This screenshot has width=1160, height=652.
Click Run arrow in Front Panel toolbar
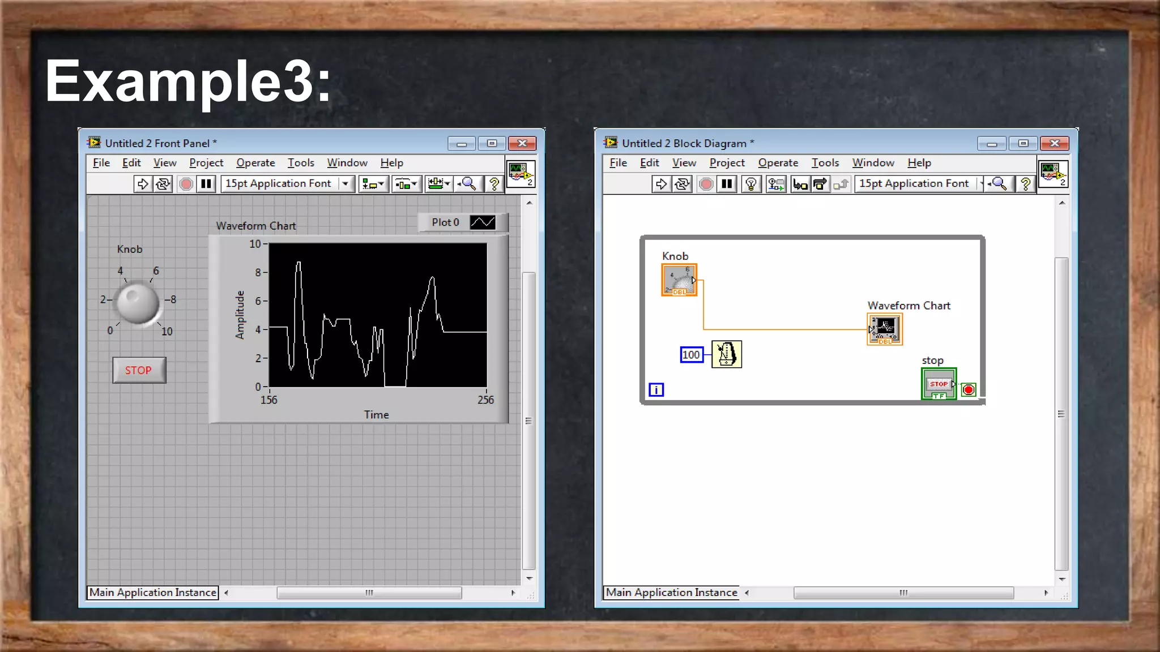tap(143, 184)
